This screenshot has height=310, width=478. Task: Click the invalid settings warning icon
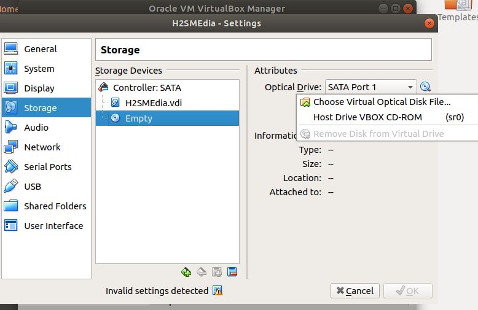tap(217, 291)
